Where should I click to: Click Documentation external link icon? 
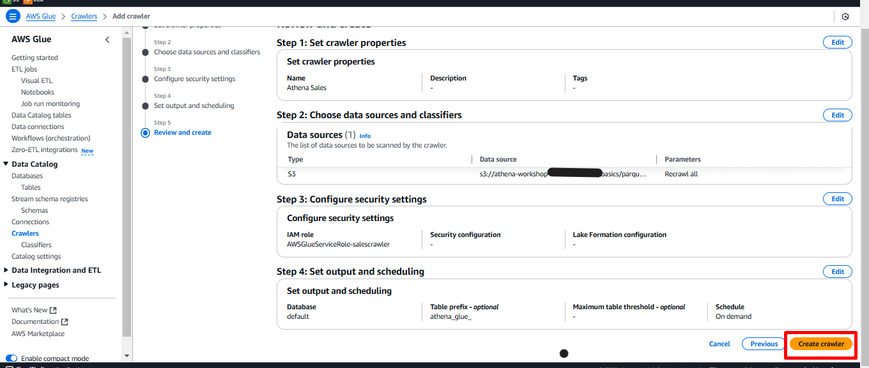point(65,322)
